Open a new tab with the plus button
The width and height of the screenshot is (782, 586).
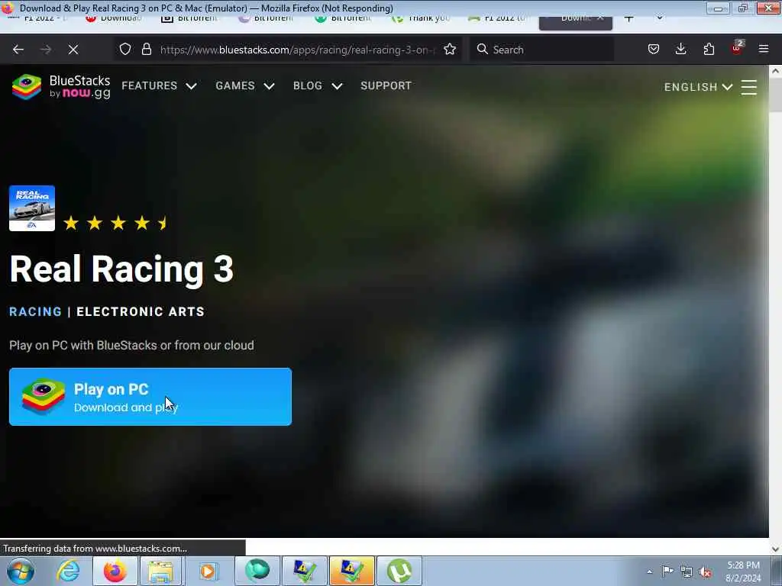629,18
